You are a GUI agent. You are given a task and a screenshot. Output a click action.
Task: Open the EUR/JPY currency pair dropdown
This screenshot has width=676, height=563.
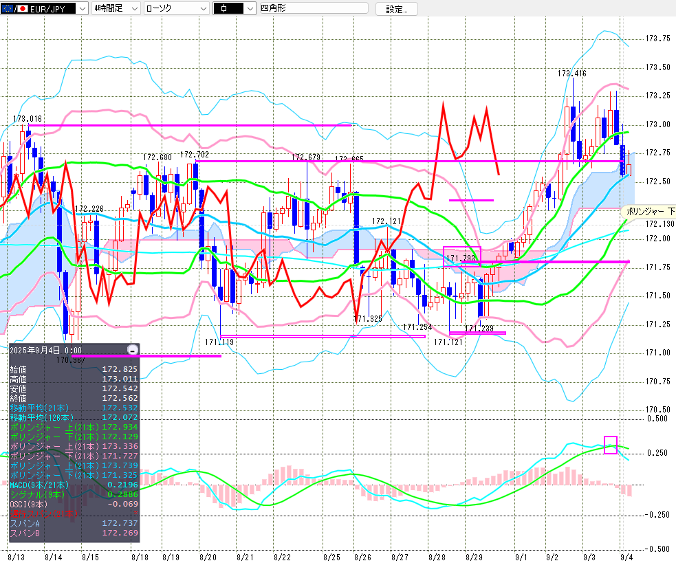click(x=82, y=8)
